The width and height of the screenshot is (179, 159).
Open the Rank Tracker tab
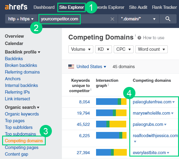pyautogui.click(x=164, y=7)
